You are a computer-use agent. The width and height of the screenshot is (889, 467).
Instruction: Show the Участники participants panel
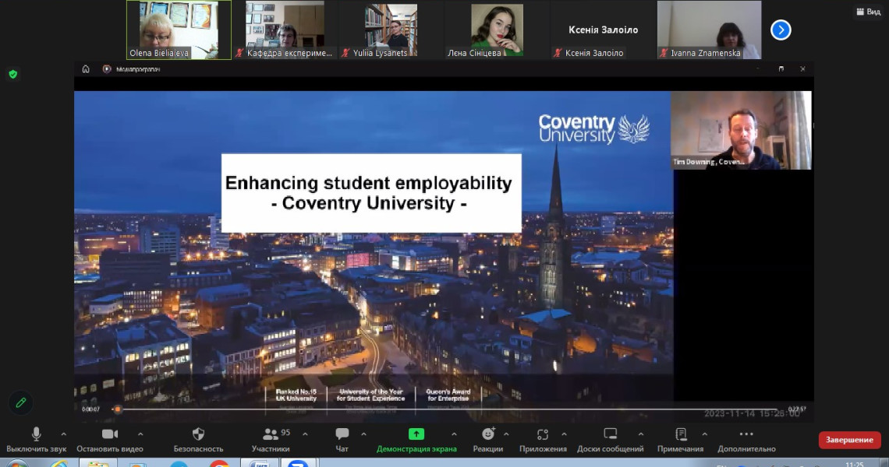tap(271, 440)
